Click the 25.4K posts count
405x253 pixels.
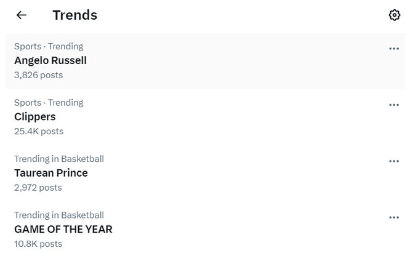coord(39,131)
